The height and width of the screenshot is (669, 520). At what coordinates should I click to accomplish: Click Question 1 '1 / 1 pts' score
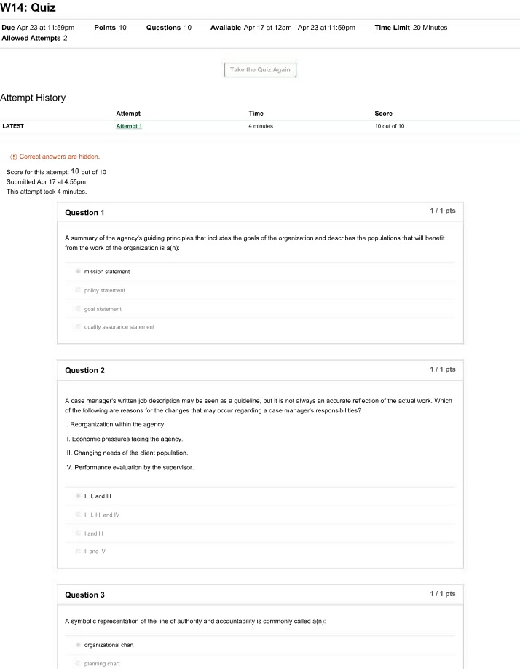click(x=442, y=211)
